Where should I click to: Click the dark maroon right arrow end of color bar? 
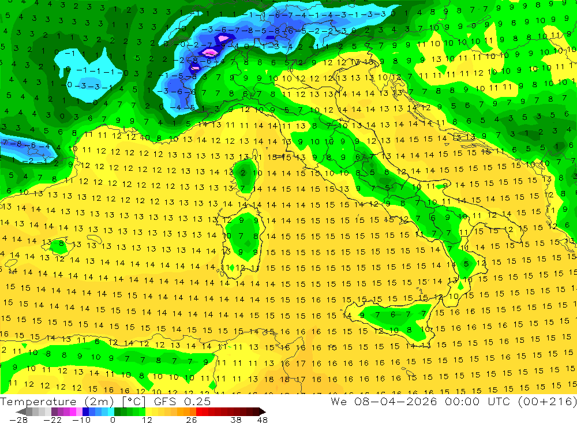263,411
